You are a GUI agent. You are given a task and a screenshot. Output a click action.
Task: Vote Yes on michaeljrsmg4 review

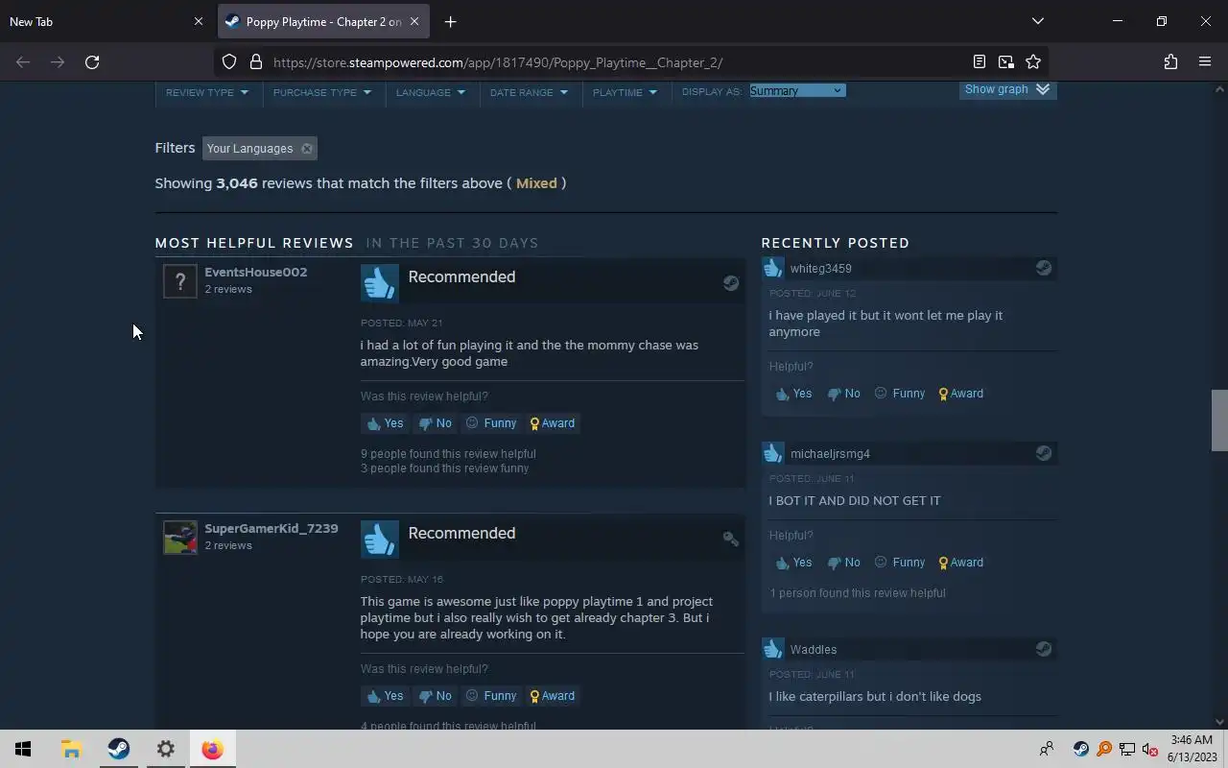[x=793, y=563]
